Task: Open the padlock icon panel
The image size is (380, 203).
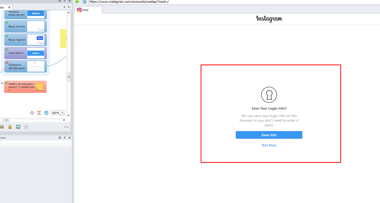Action: pyautogui.click(x=10, y=127)
